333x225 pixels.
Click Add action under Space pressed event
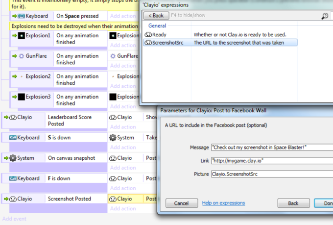123,16
